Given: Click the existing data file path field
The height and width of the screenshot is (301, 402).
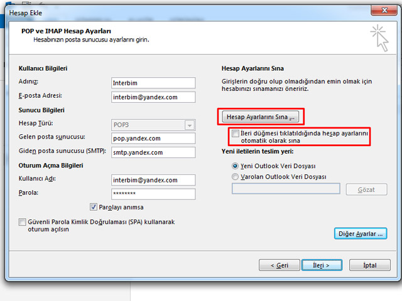Looking at the screenshot, I should (286, 189).
